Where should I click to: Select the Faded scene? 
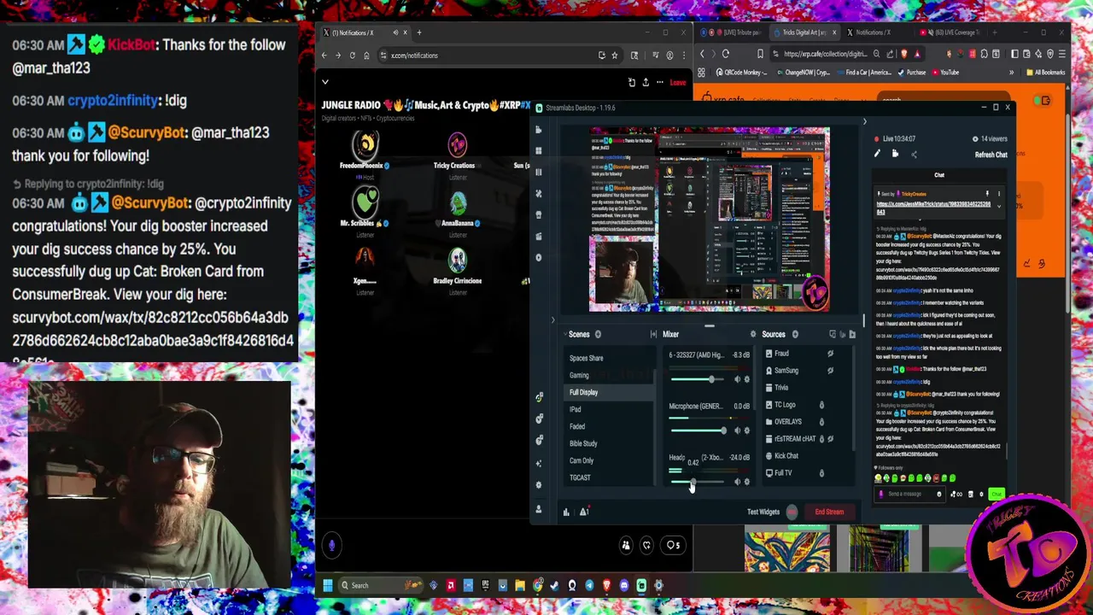[x=577, y=426]
